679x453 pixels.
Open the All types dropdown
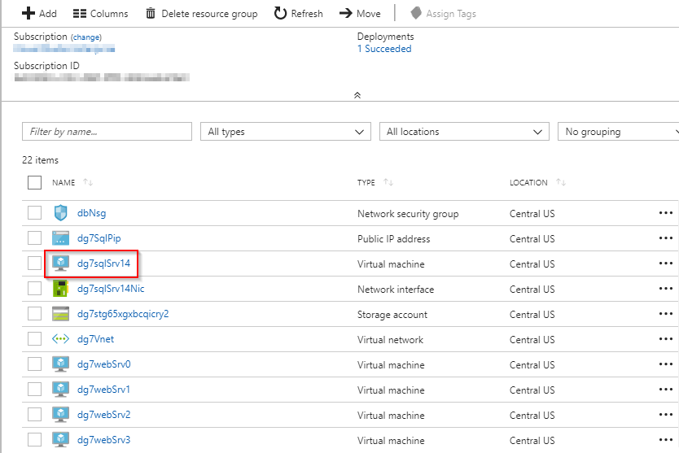[286, 132]
